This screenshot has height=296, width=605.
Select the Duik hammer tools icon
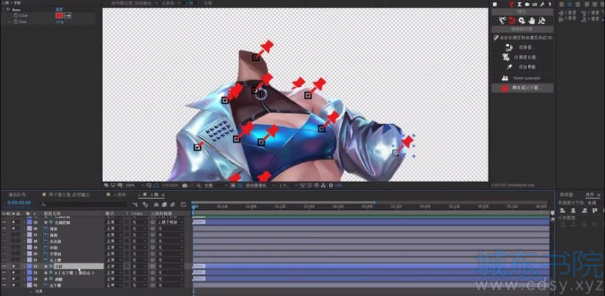coord(541,21)
